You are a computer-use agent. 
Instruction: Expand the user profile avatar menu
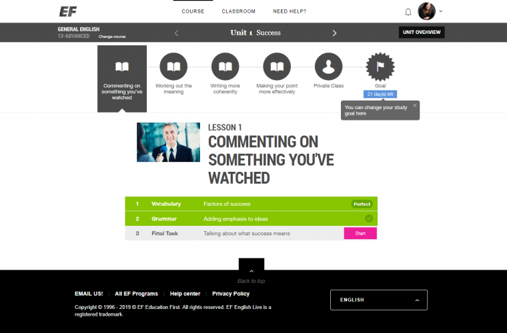click(x=430, y=11)
